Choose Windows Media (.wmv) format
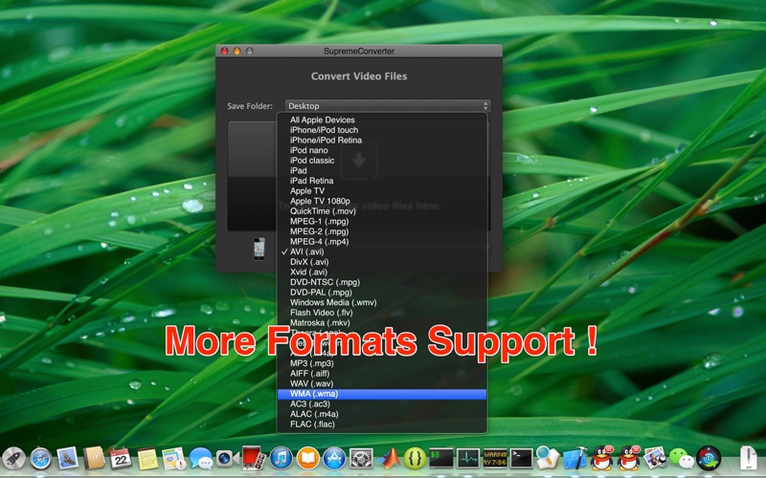Image resolution: width=766 pixels, height=478 pixels. coord(382,302)
